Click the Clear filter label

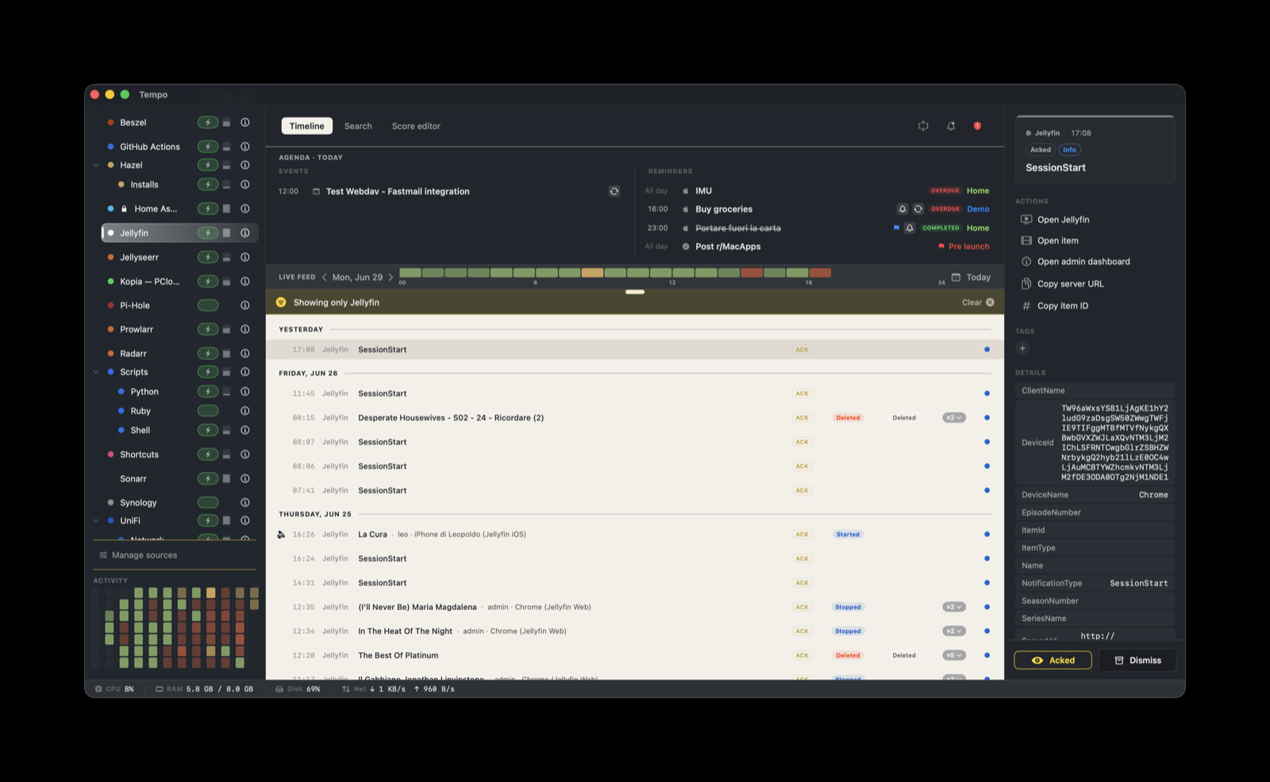point(972,303)
